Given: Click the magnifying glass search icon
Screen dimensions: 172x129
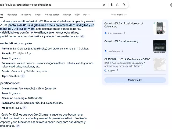Looking at the screenshot, I should point(124,5).
